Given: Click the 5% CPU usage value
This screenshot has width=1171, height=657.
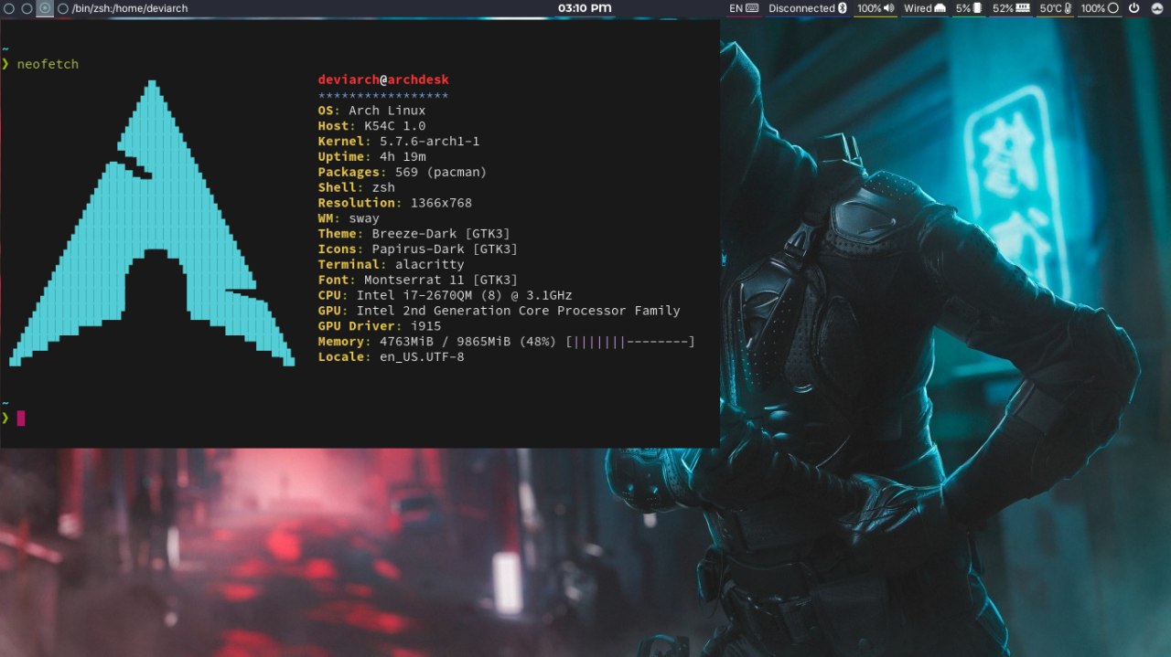Looking at the screenshot, I should [963, 8].
